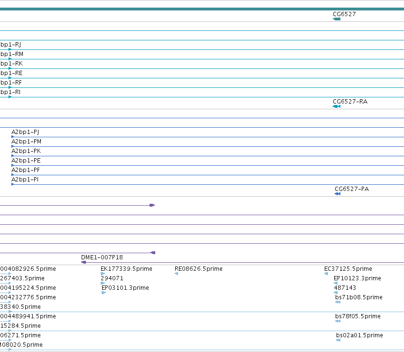Open the 108020.5prime EST label
The image size is (404, 352).
[21, 345]
